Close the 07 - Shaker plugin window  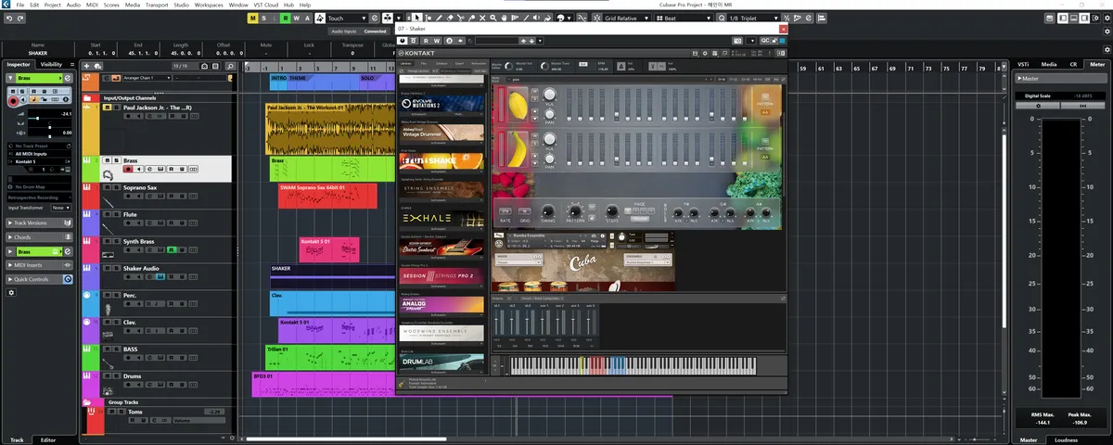783,29
